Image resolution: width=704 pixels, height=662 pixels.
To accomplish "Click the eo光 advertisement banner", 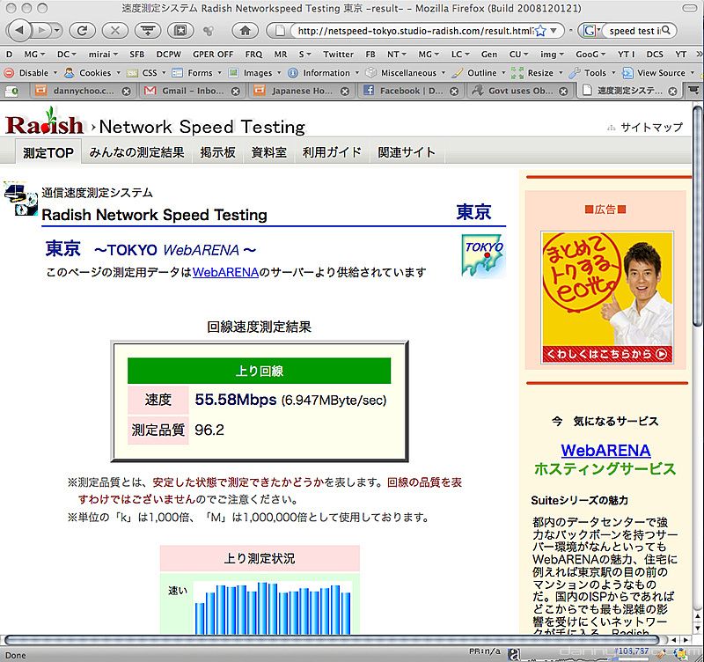I will click(606, 297).
